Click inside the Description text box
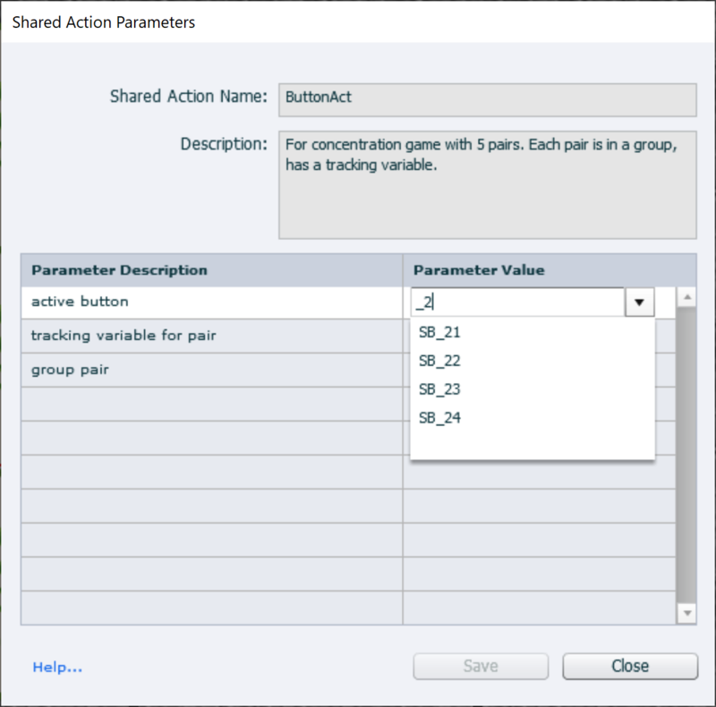 pyautogui.click(x=487, y=197)
